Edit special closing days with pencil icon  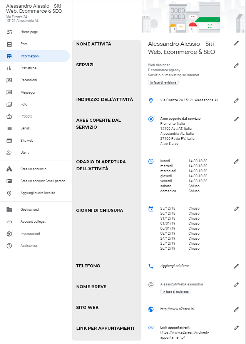236,209
